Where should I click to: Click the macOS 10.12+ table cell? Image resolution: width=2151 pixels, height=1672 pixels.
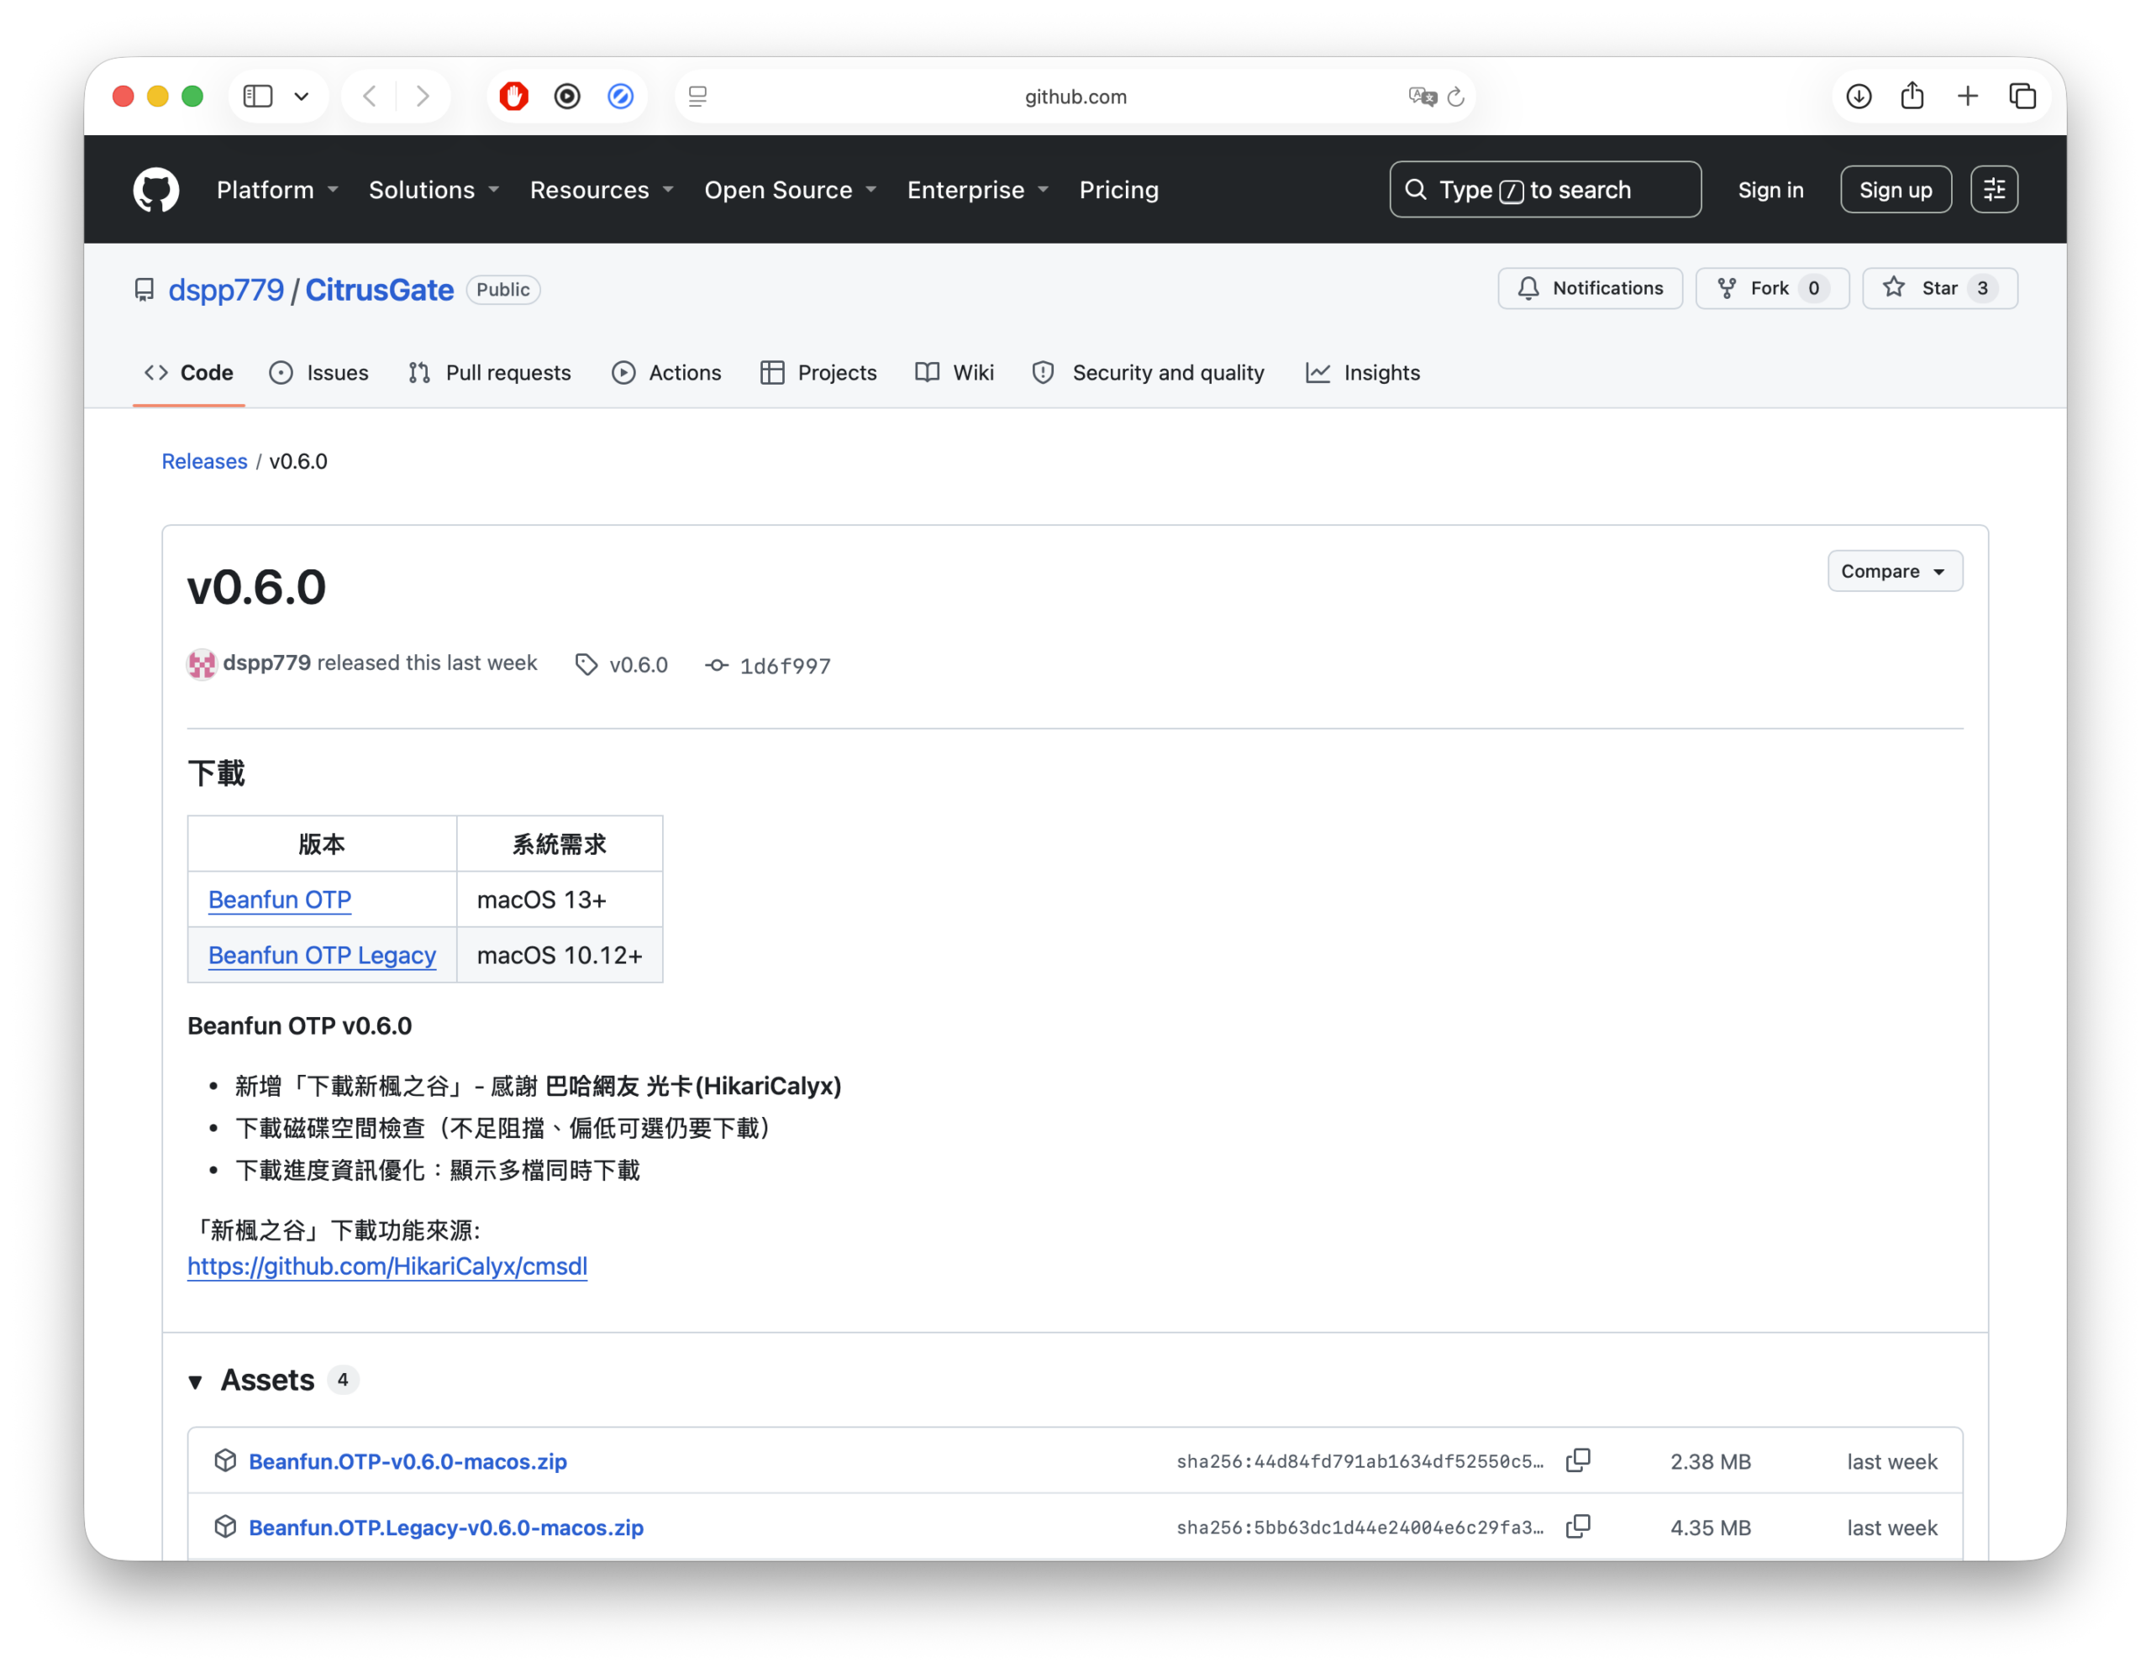point(560,955)
